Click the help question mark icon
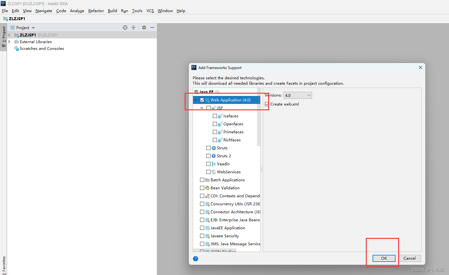This screenshot has width=449, height=275. point(196,259)
